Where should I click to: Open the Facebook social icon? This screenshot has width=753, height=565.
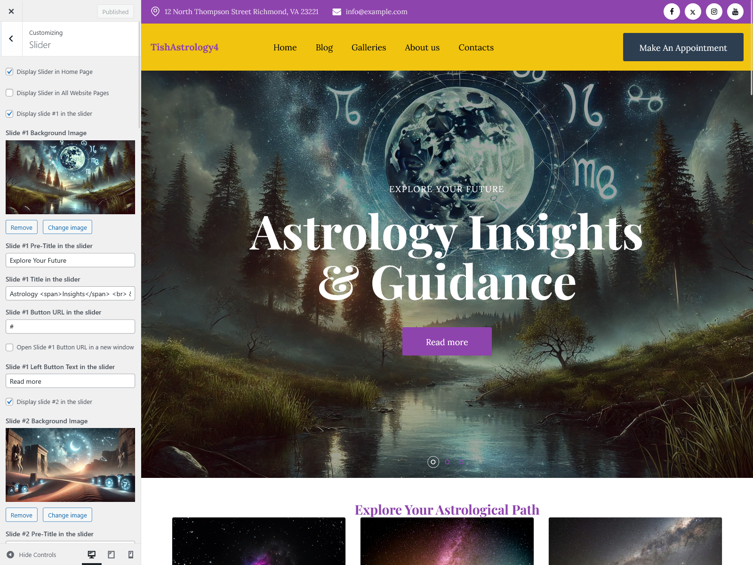(x=672, y=11)
